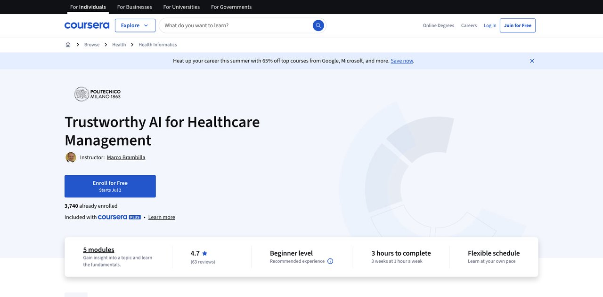Click the 3 hours to complete text
Viewport: 603px width, 297px height.
click(x=401, y=253)
